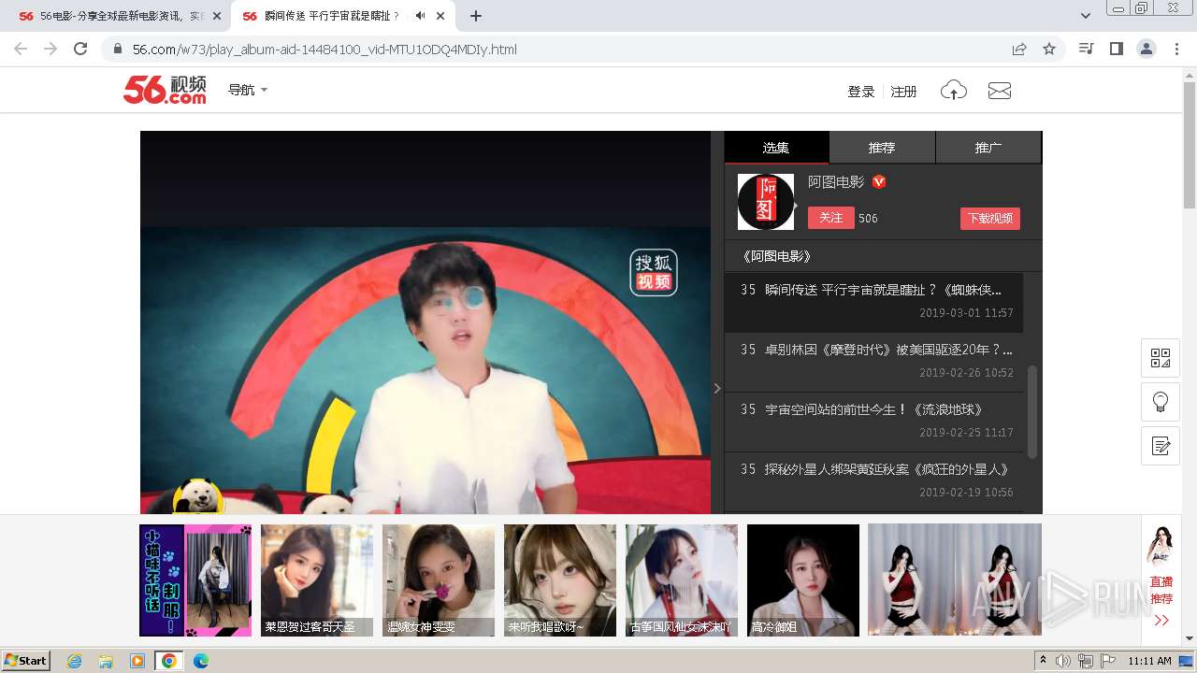The height and width of the screenshot is (673, 1197).
Task: Open the mail envelope messages icon
Action: pos(1000,91)
